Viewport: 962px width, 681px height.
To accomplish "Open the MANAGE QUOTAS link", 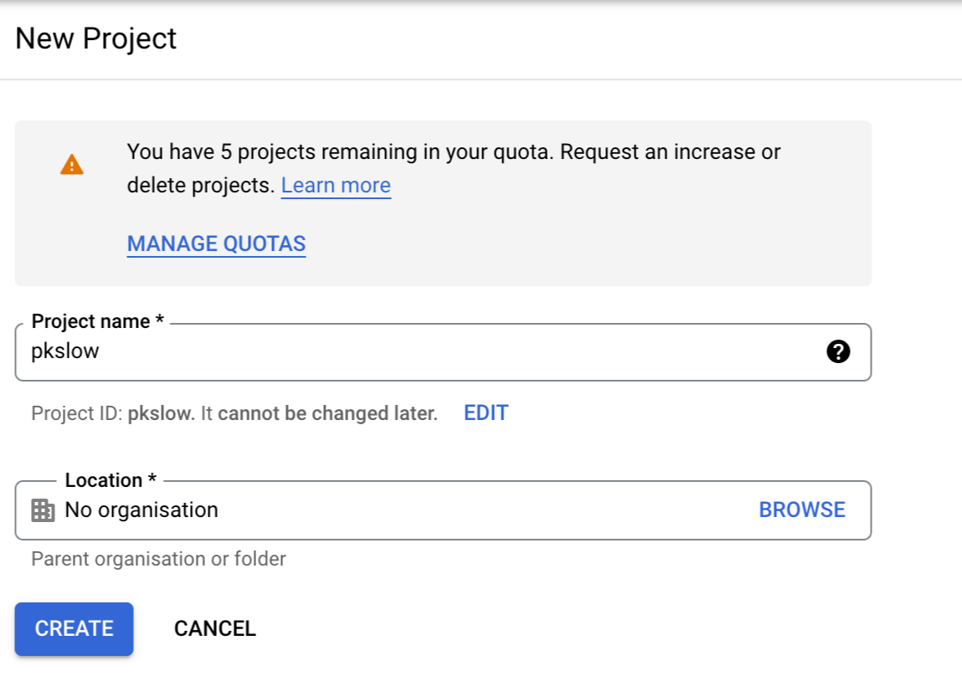I will (x=216, y=244).
